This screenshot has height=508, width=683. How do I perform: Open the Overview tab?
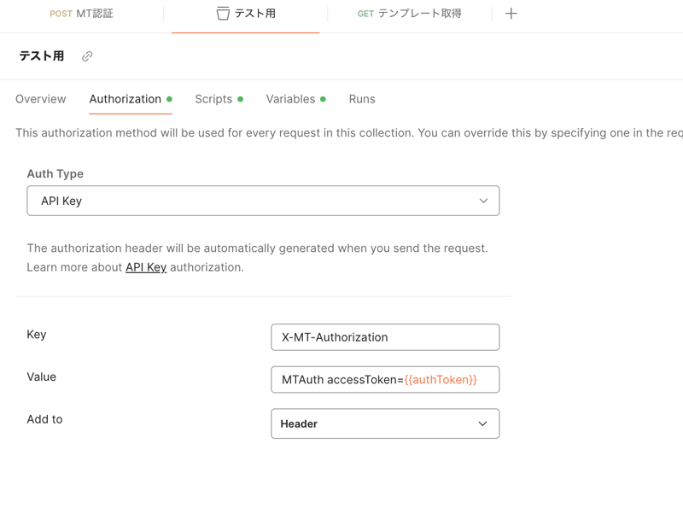click(40, 99)
